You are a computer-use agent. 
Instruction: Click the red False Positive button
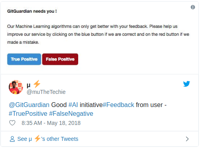click(x=60, y=59)
